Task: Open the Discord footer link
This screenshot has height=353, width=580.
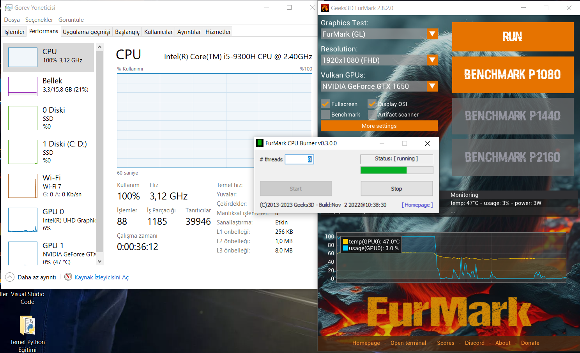Action: 475,343
